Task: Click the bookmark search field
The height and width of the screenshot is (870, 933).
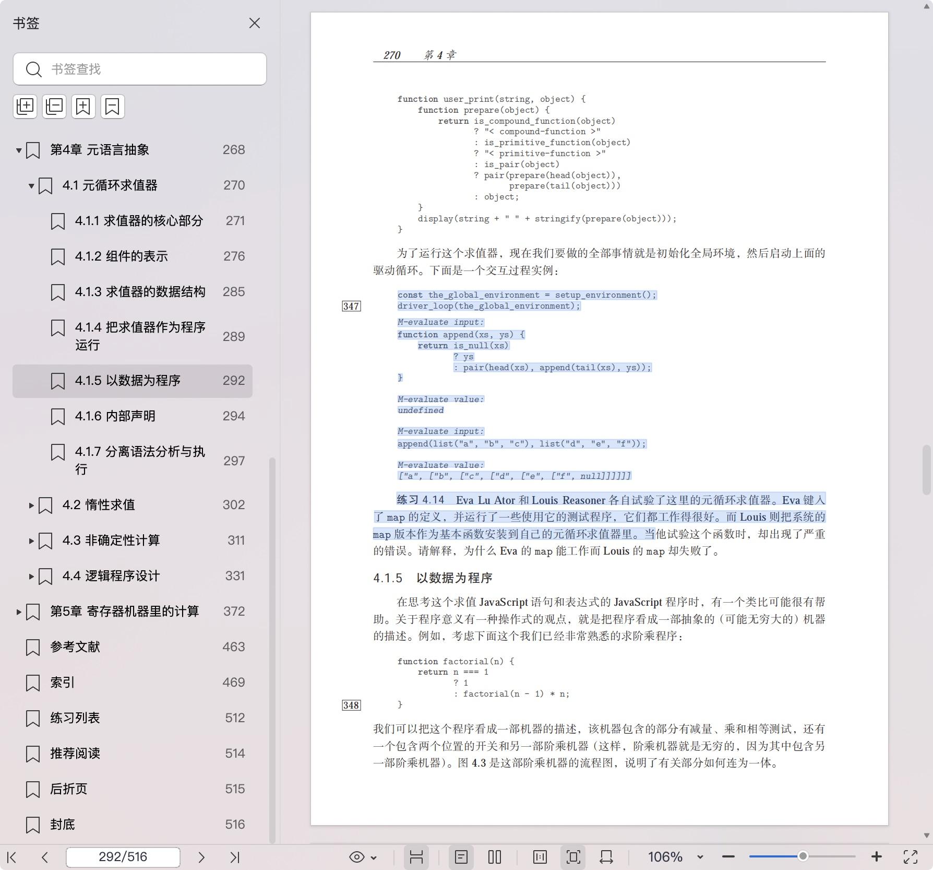Action: pos(140,69)
